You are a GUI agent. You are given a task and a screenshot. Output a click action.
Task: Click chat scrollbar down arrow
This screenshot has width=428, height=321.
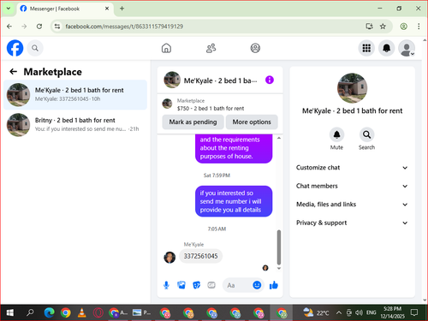click(279, 268)
